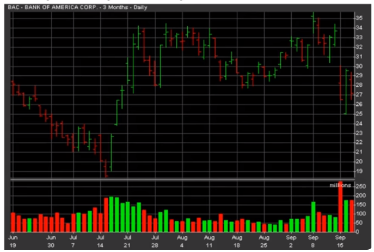Click the 'Jul 14' date label
Viewport: 374px width, 252px height.
100,241
